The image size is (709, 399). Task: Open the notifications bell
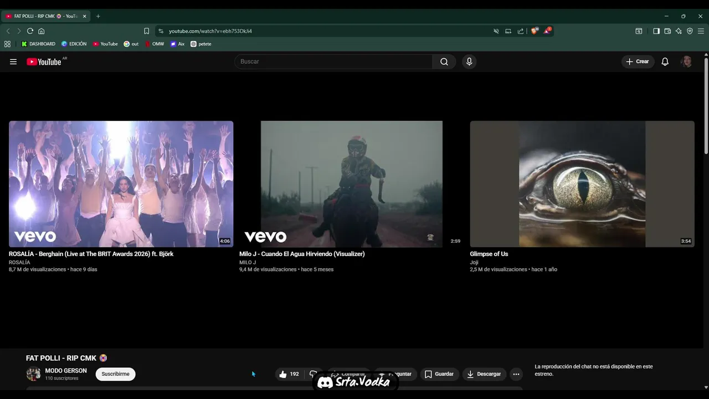tap(665, 62)
